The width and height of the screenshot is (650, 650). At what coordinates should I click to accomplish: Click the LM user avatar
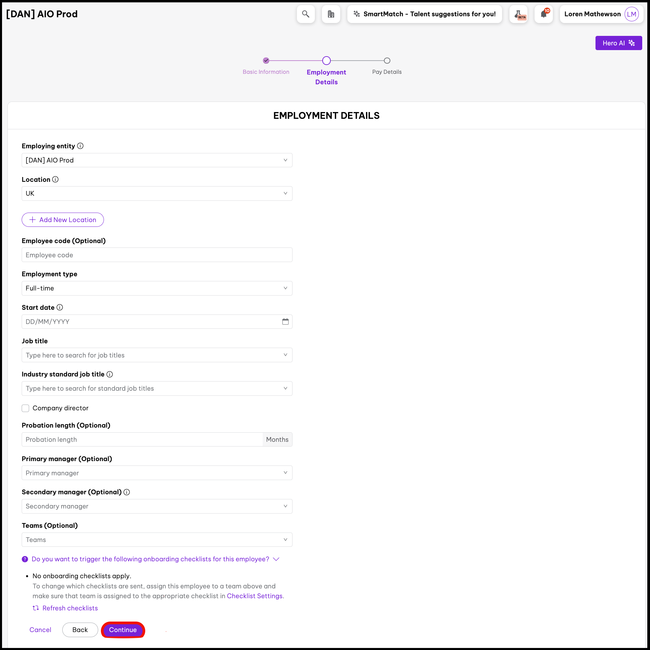(631, 14)
